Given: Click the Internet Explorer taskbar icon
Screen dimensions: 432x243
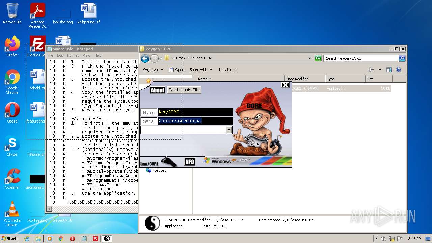Looking at the screenshot, I should (27, 239).
